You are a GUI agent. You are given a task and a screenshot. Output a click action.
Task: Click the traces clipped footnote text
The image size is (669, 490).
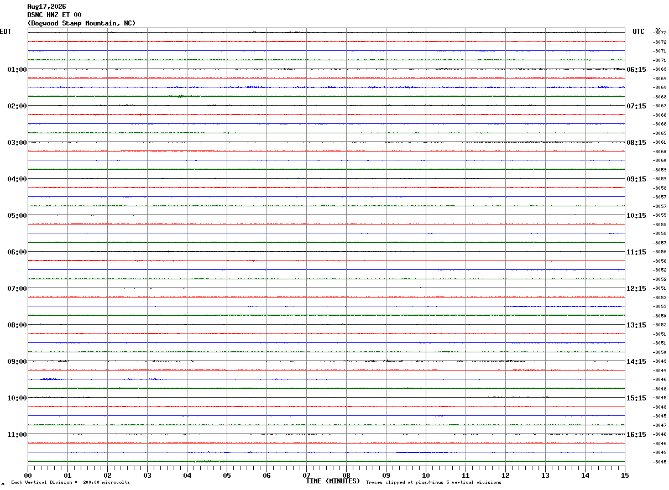click(x=433, y=483)
